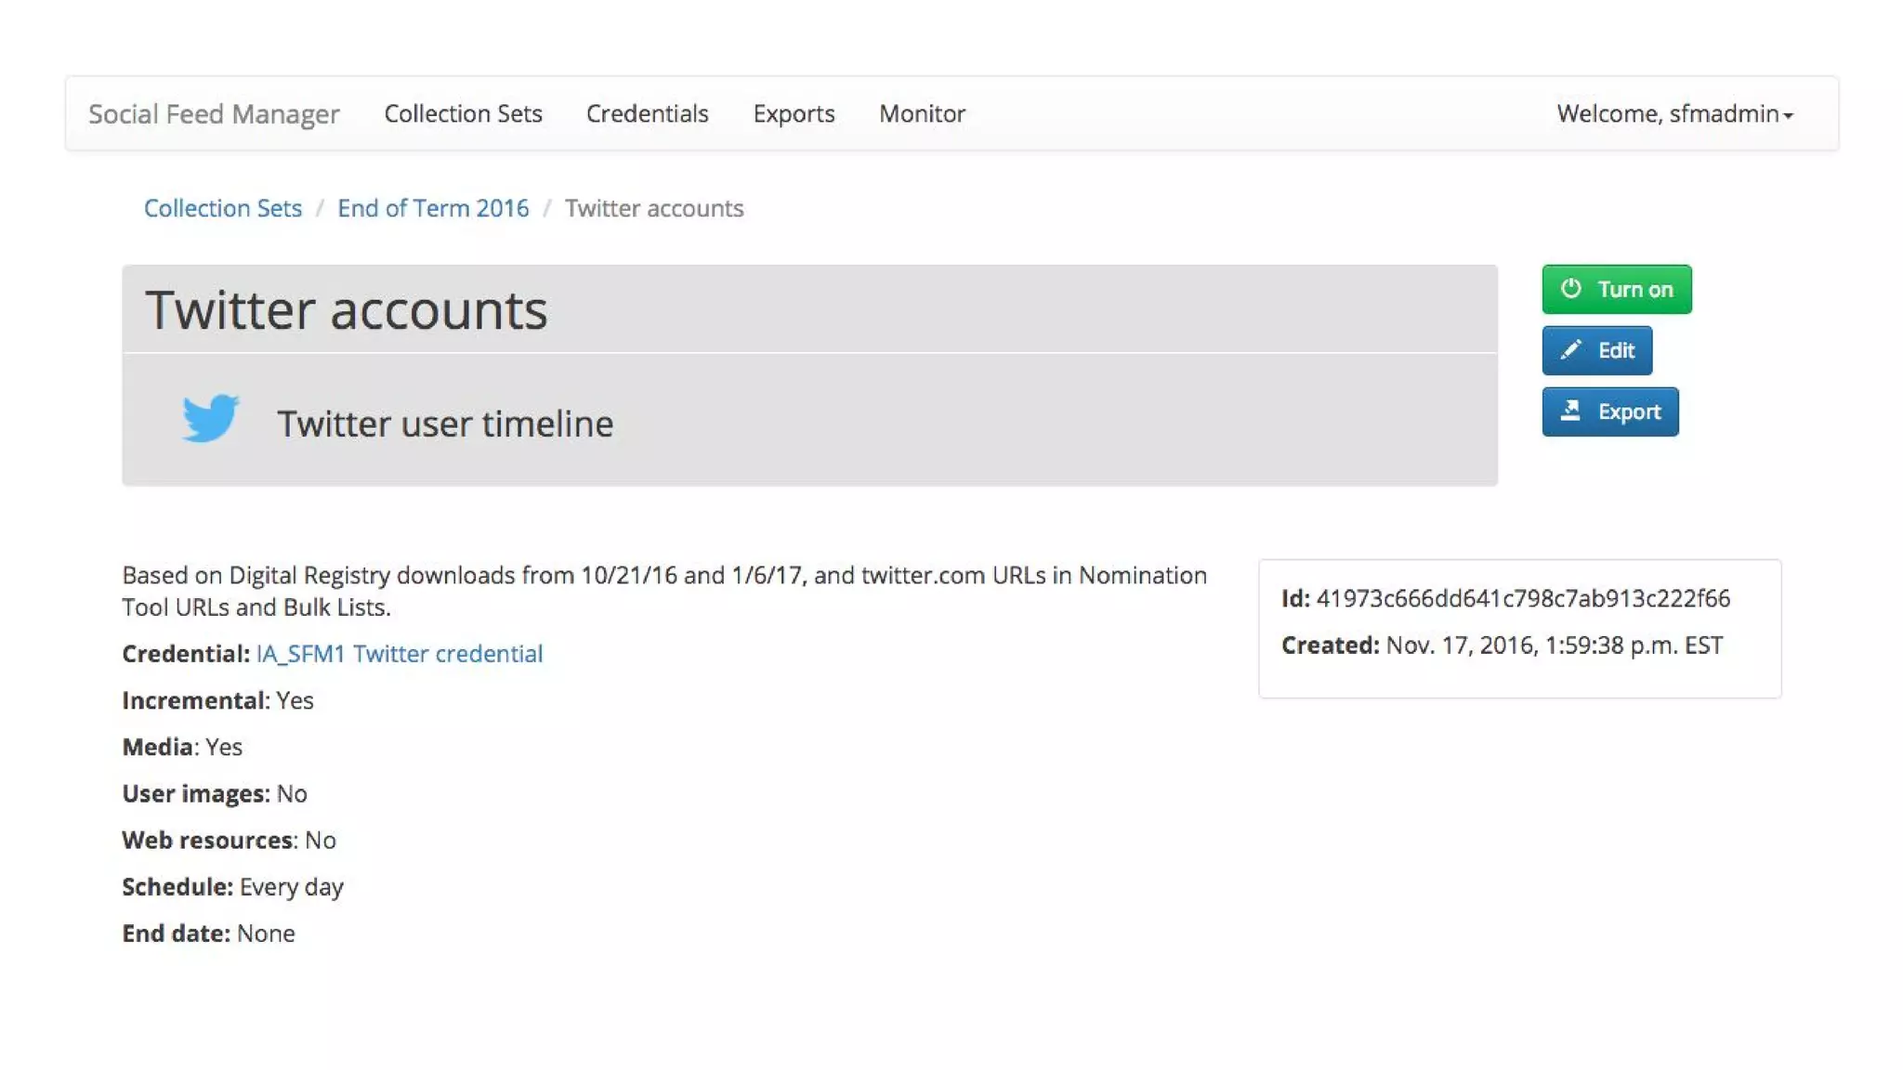Click the Social Feed Manager brand link

[214, 113]
